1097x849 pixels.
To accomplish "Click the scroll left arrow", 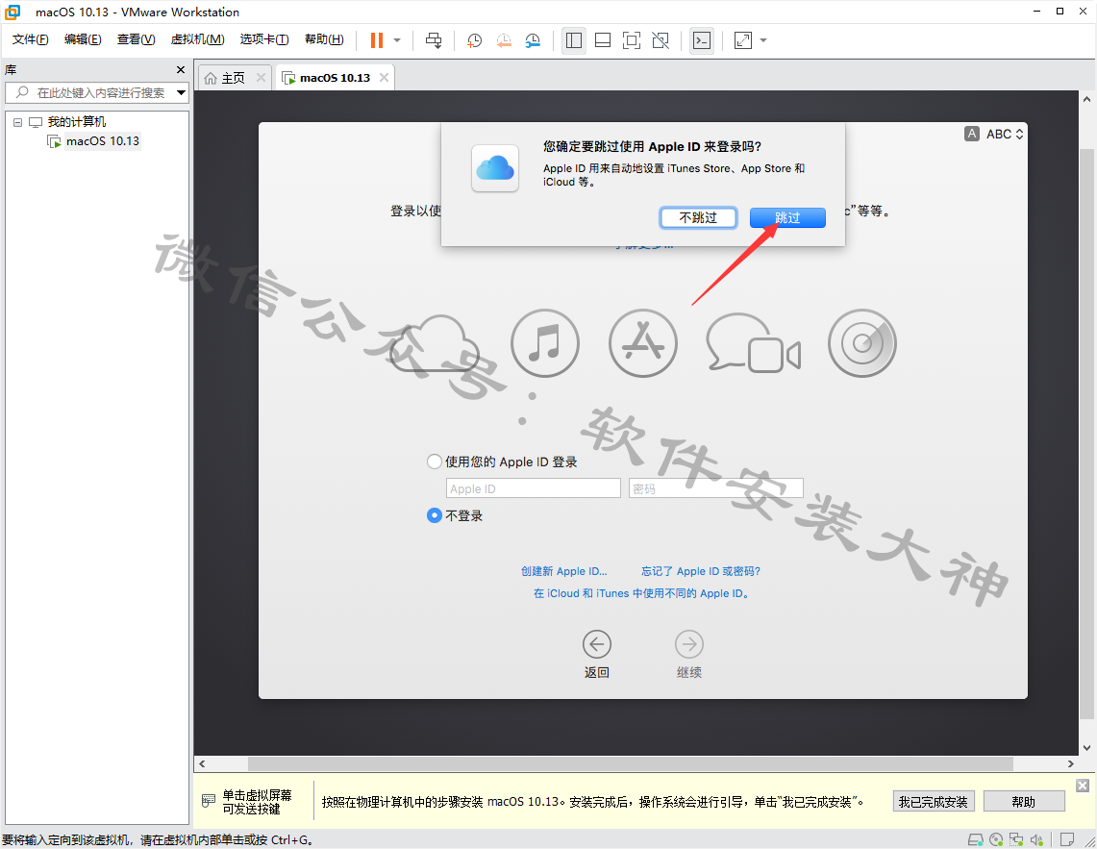I will (x=202, y=763).
